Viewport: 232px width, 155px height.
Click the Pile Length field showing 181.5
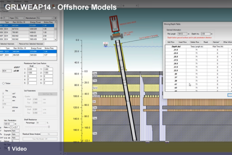182,34
